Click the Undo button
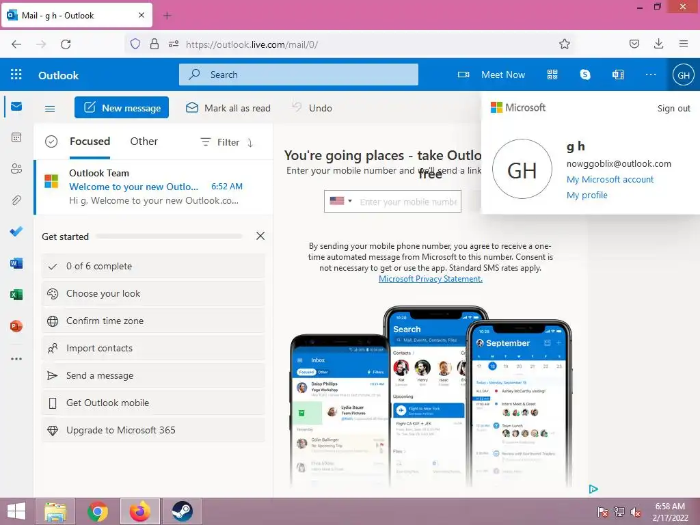Screen dimensions: 700x525 [x=312, y=108]
